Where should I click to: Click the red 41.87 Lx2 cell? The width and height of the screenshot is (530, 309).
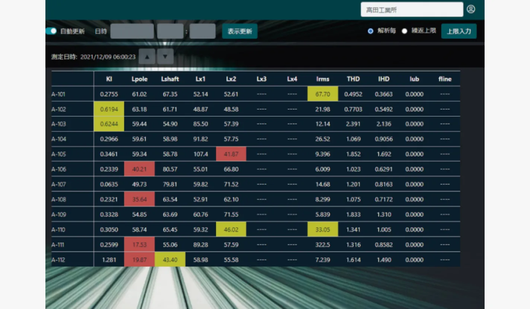click(x=231, y=154)
